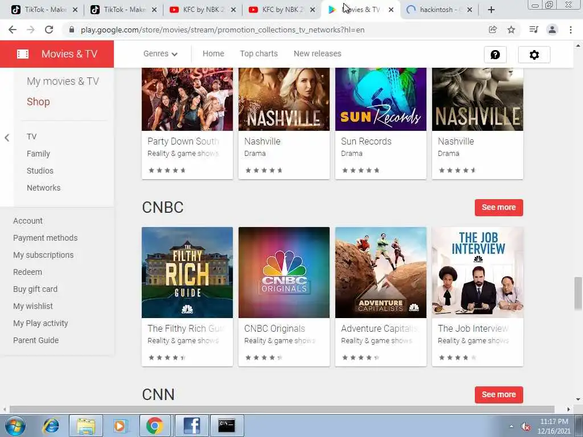Click the address bar URL field
Viewport: 583px width, 437px height.
(223, 30)
